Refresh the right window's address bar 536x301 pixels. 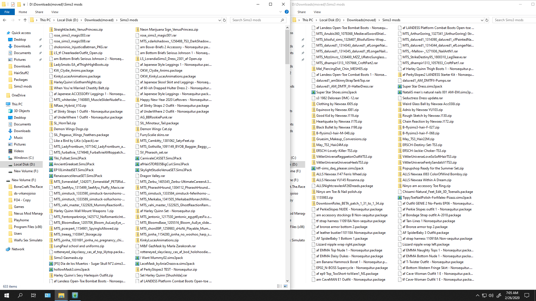coord(487,20)
